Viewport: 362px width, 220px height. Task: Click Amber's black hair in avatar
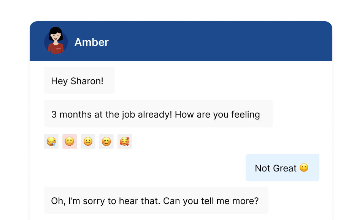[x=56, y=31]
